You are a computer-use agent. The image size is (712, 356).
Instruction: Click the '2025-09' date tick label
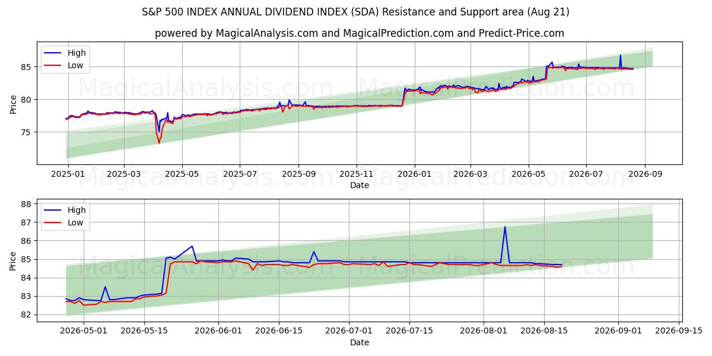tap(298, 174)
